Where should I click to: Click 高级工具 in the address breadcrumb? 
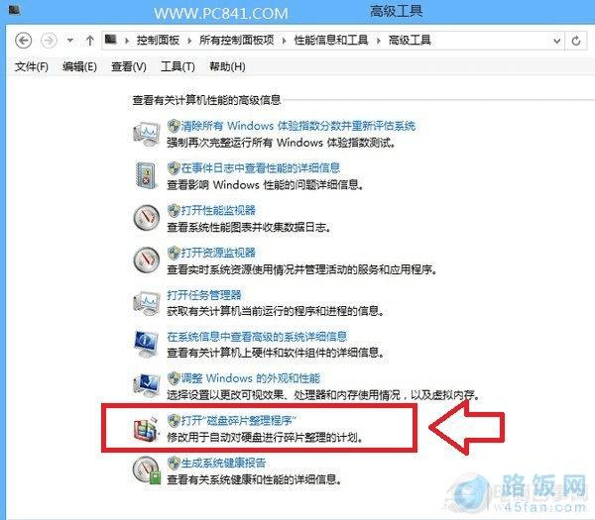tap(410, 41)
